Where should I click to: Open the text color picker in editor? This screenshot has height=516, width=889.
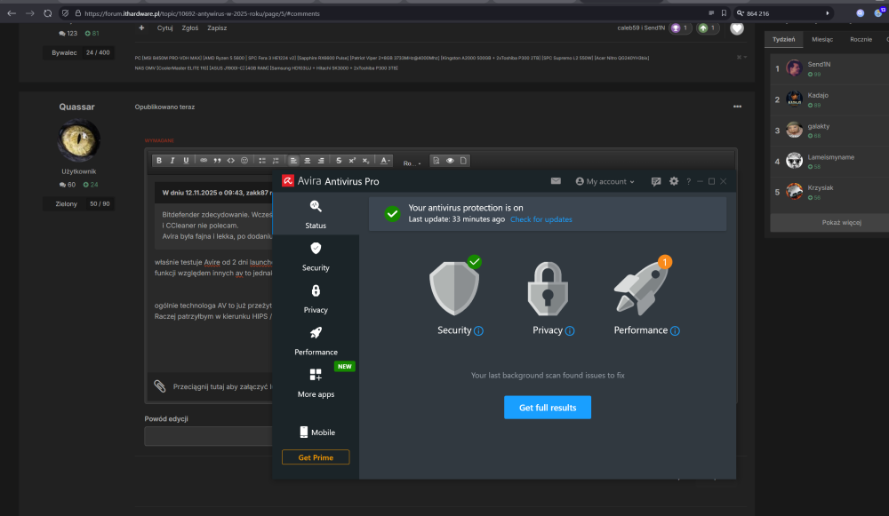(384, 161)
